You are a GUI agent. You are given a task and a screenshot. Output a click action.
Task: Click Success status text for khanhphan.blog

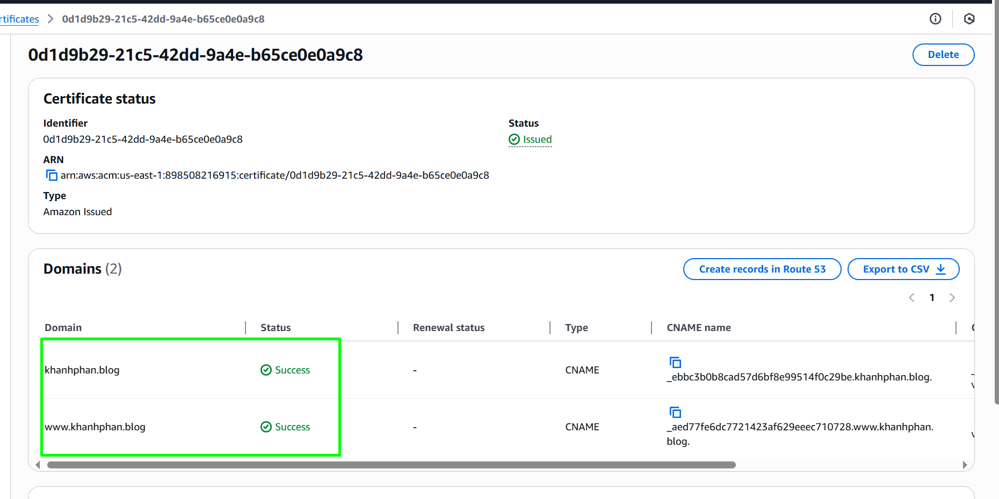[x=293, y=370]
